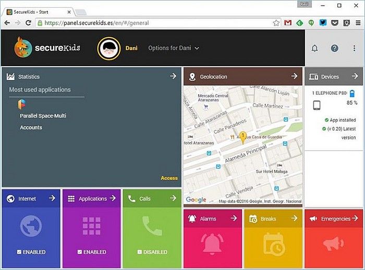Toggle the Applications ENABLED checkbox

[80, 252]
